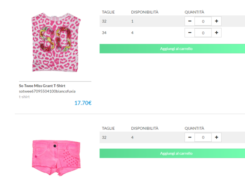Select quantity input for pink shorts
245x186 pixels.
point(203,138)
